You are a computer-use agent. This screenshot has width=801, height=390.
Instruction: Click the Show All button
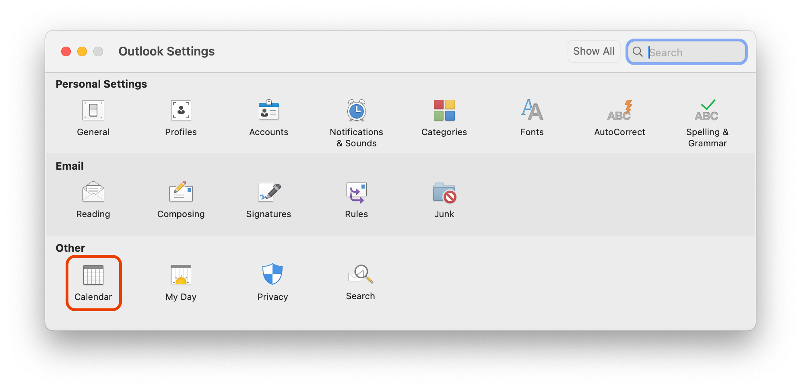[x=593, y=51]
